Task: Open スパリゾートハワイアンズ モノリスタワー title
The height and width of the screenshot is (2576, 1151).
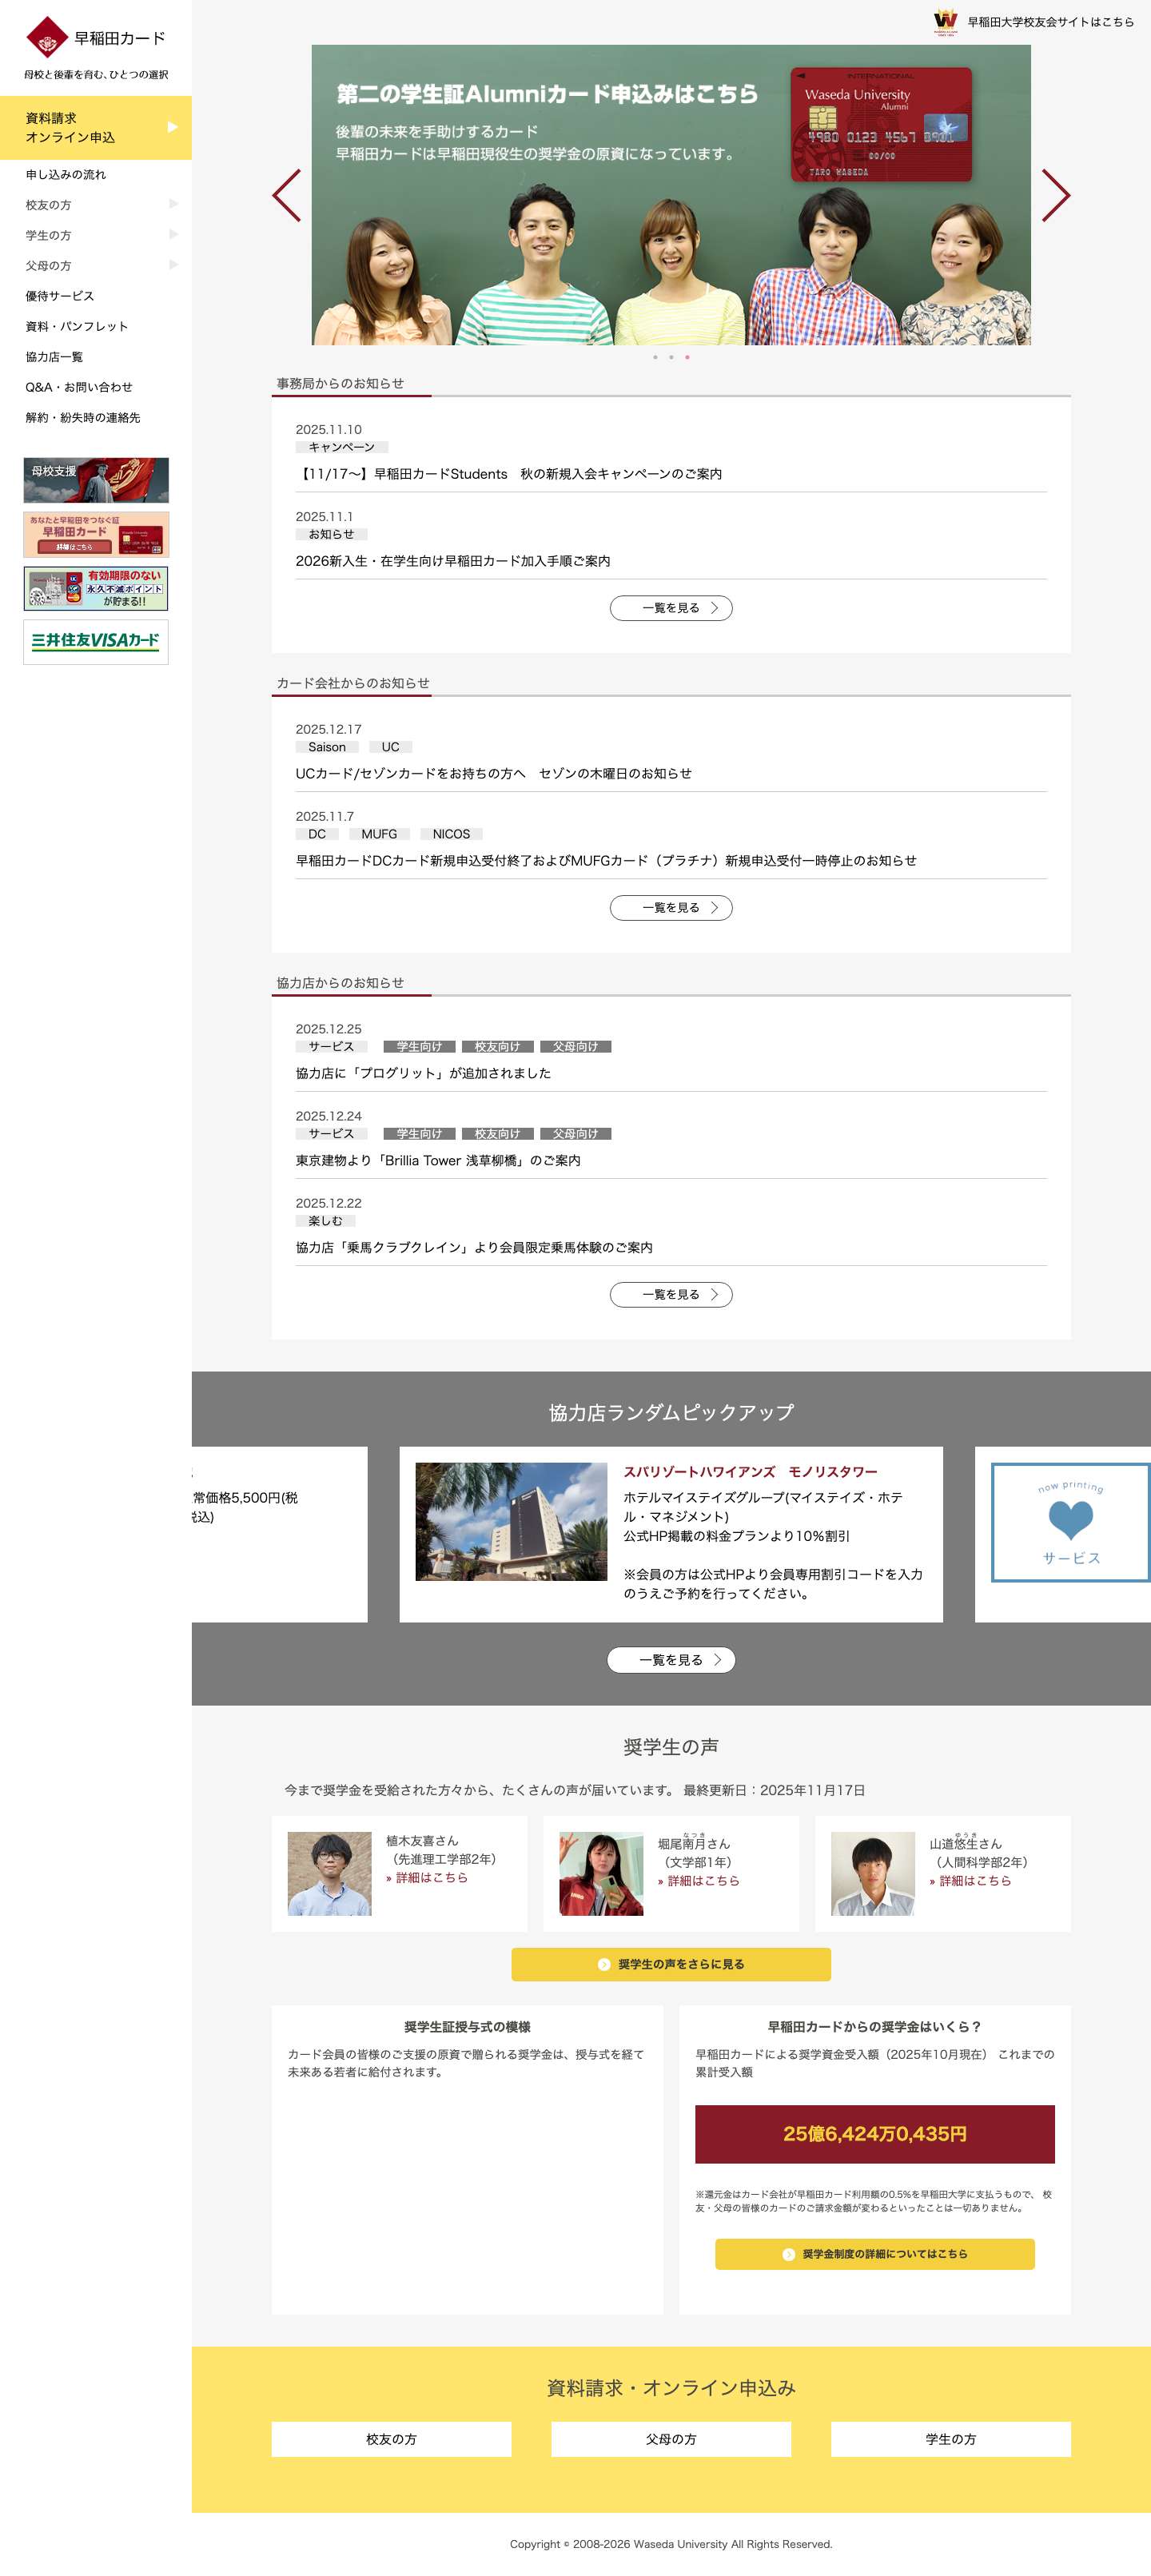Action: [x=750, y=1472]
